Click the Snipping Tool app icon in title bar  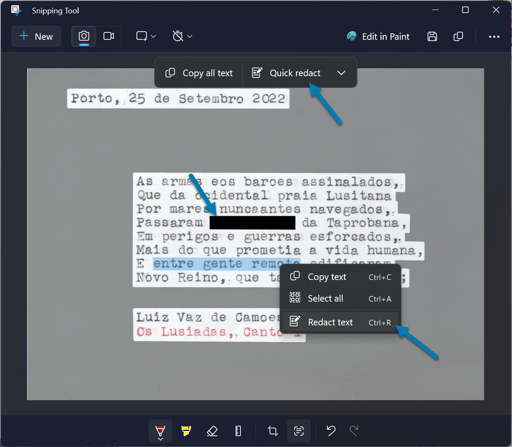pos(16,10)
